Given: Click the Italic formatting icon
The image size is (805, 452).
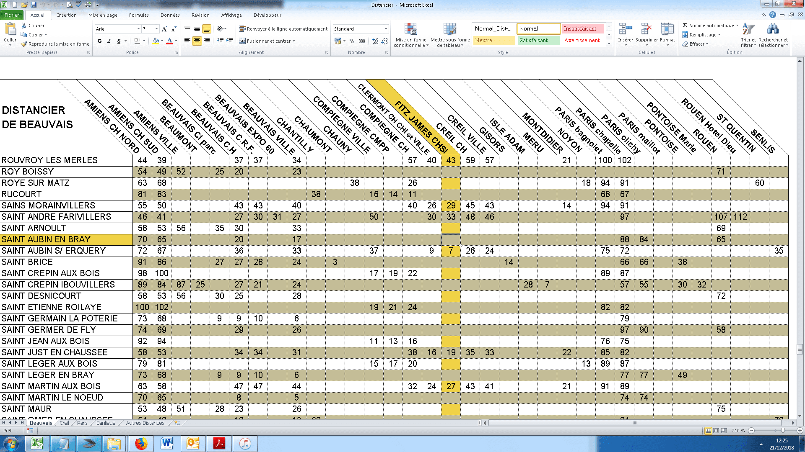Looking at the screenshot, I should coord(109,41).
